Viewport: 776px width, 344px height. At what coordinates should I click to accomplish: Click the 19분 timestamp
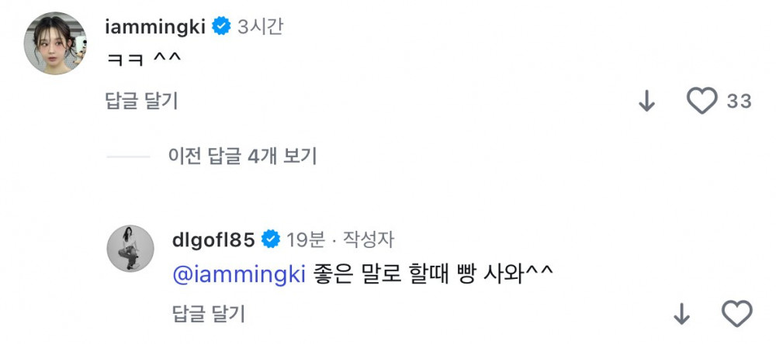click(306, 239)
